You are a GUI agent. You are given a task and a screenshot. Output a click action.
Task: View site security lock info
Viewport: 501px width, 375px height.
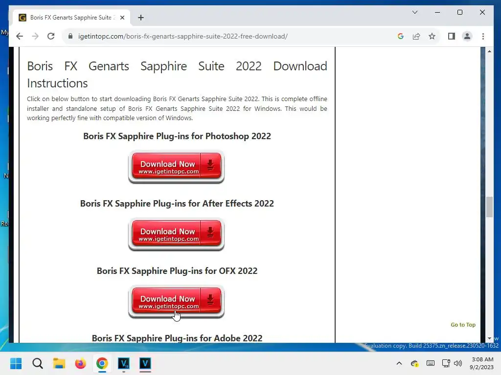click(70, 36)
